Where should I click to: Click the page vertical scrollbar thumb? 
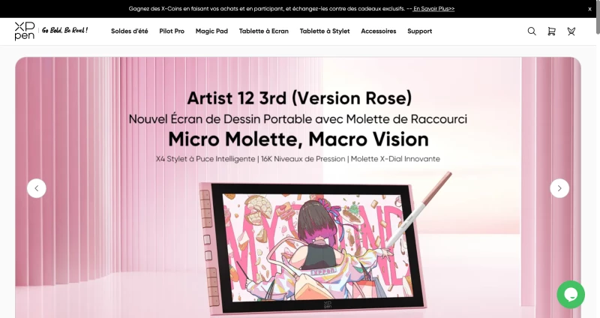[598, 17]
